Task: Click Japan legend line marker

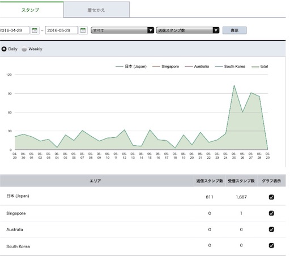Action: pos(120,67)
